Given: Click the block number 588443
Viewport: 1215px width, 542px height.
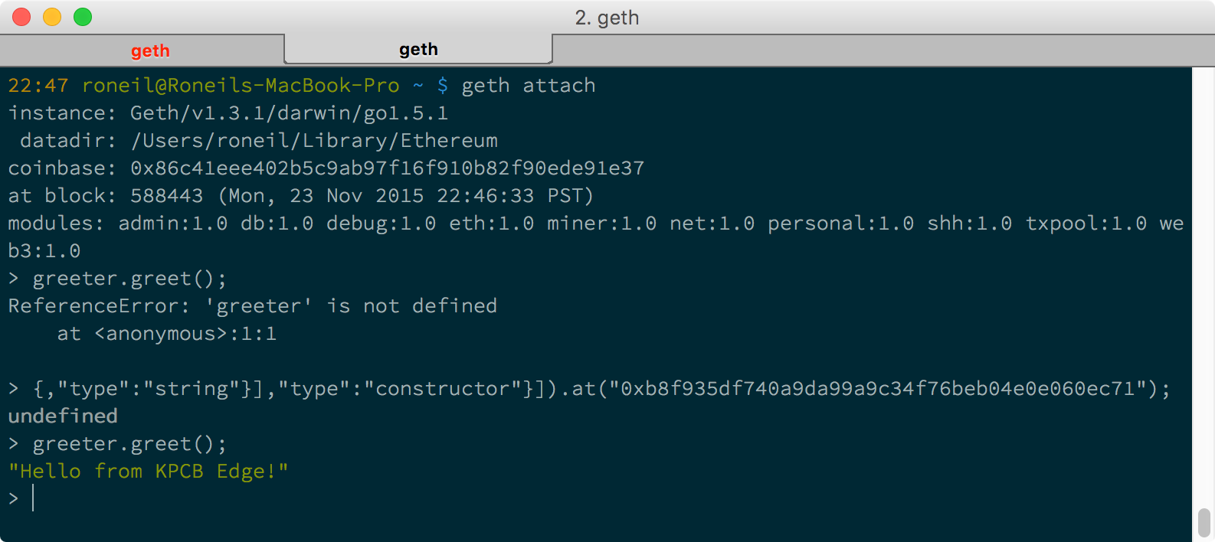Looking at the screenshot, I should (x=166, y=196).
